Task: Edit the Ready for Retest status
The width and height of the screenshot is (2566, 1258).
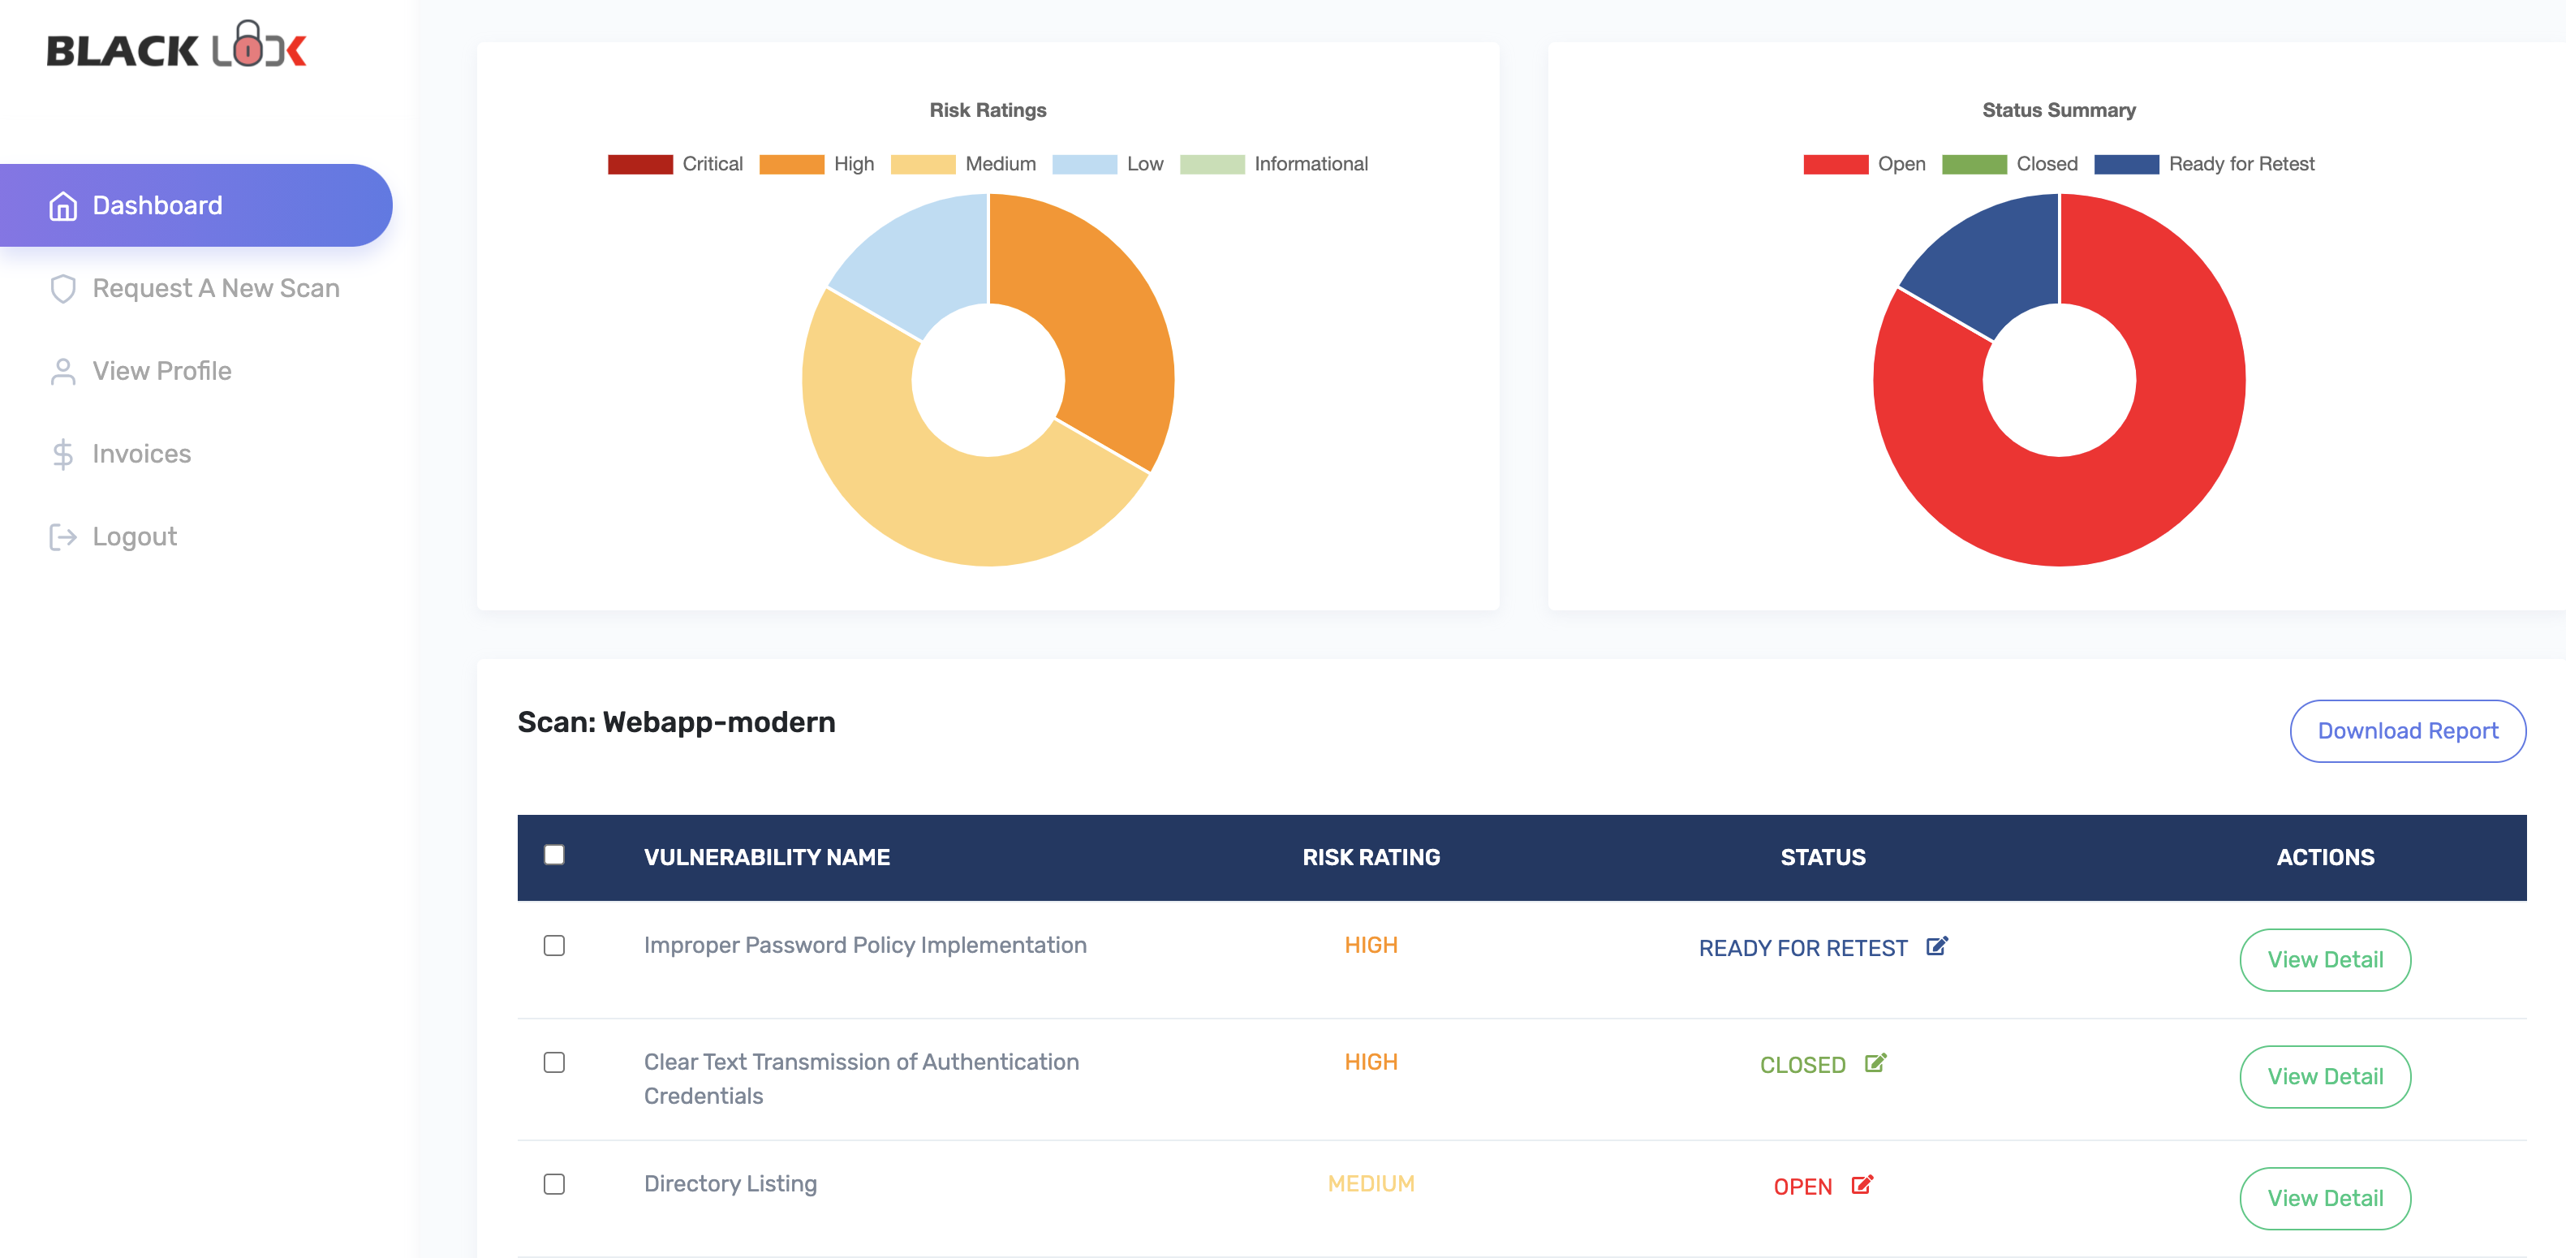Action: pos(1935,946)
